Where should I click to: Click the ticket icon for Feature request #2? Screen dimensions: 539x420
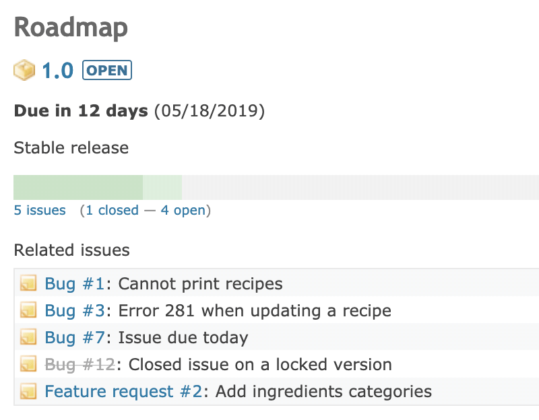point(28,391)
